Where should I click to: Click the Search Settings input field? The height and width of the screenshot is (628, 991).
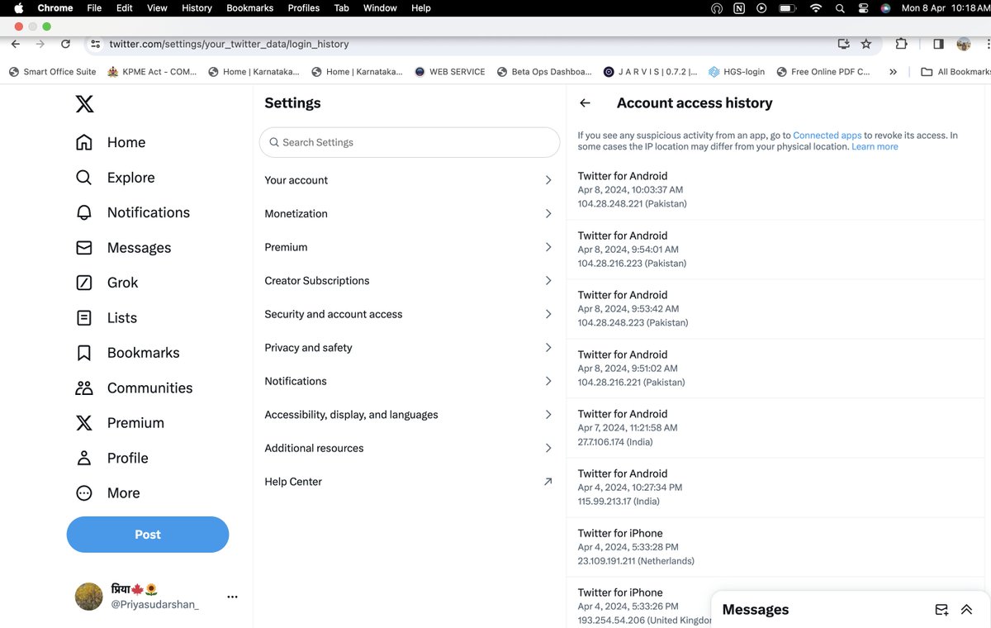coord(410,142)
